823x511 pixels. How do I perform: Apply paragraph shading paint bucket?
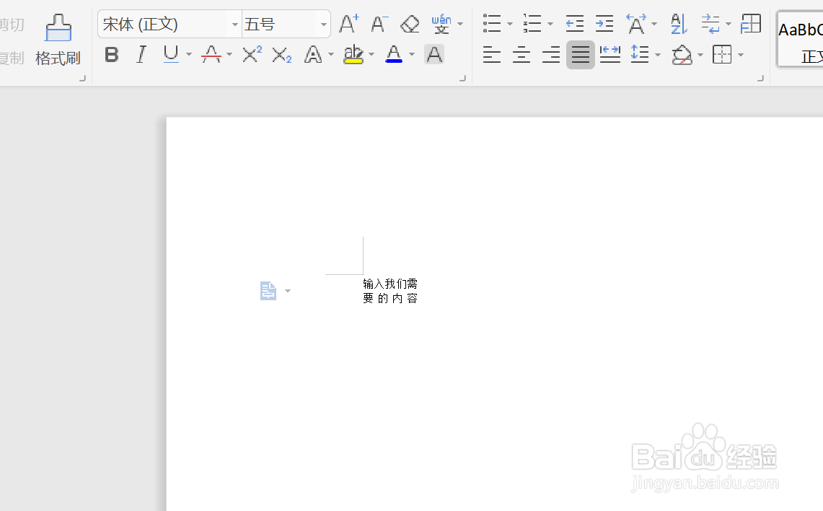pyautogui.click(x=682, y=55)
